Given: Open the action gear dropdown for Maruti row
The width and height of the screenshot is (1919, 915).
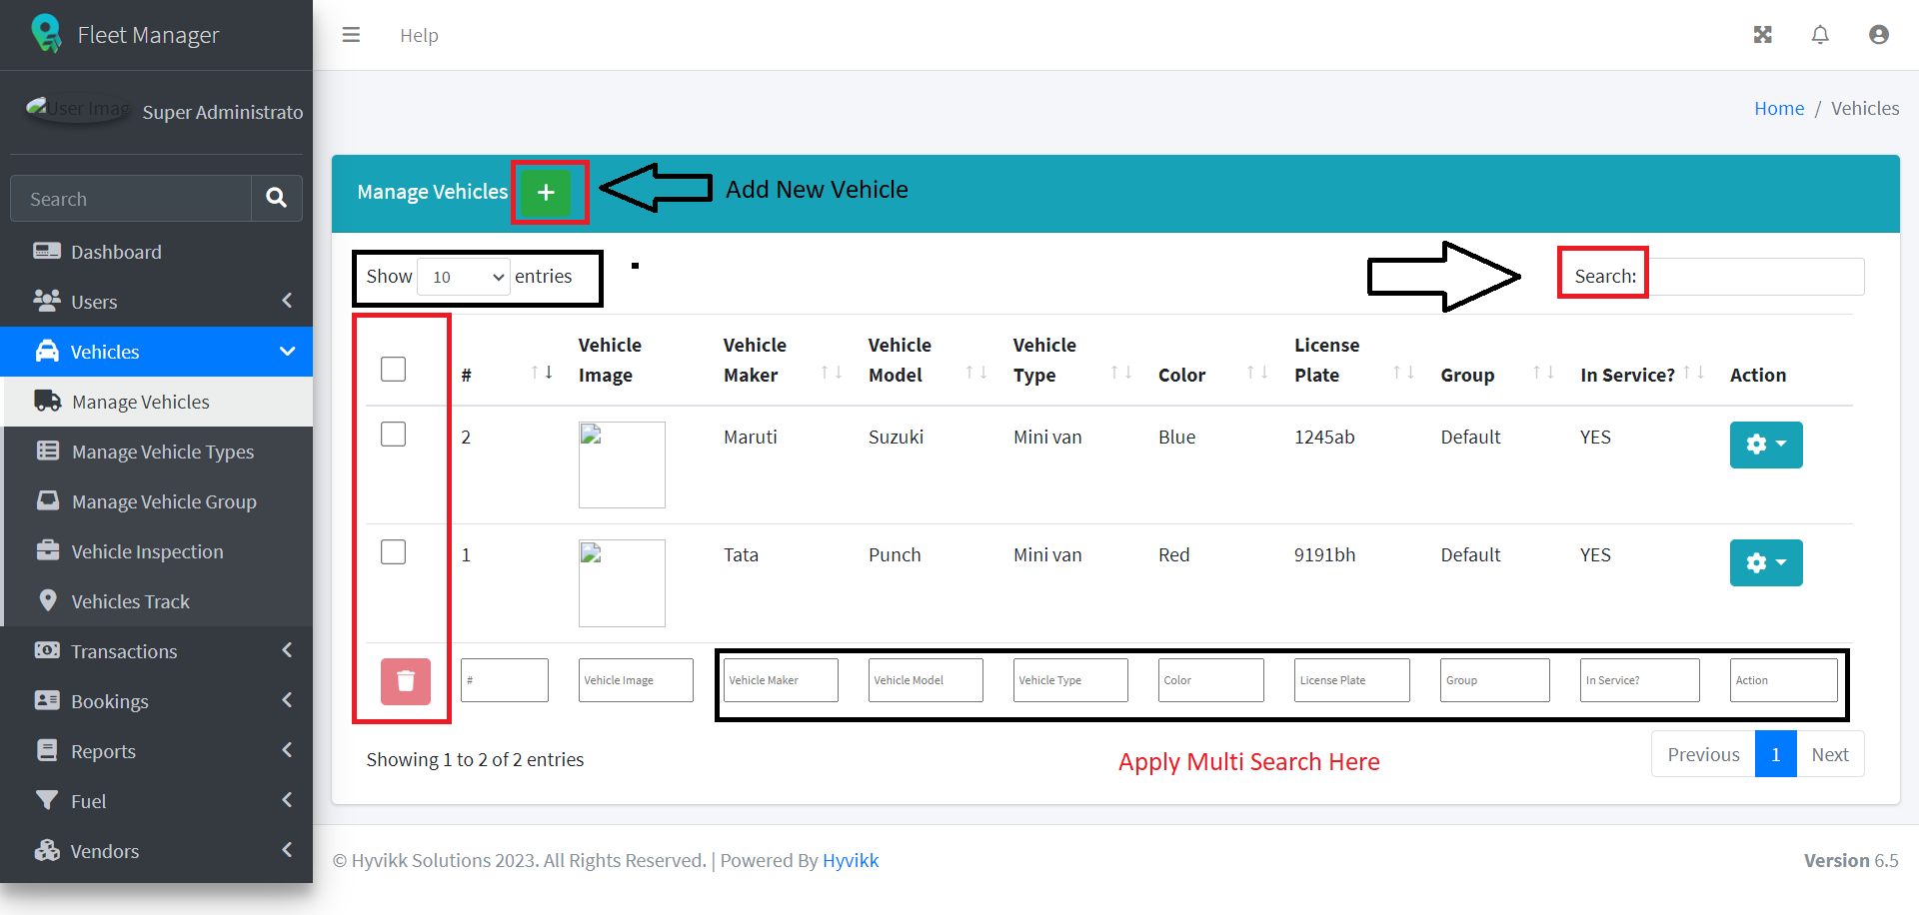Looking at the screenshot, I should click(x=1765, y=445).
